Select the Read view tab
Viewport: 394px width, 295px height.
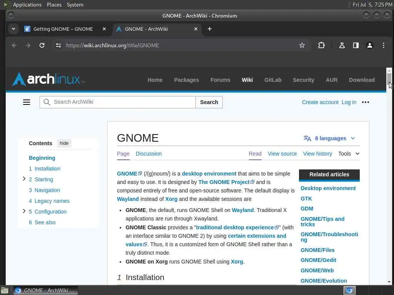pyautogui.click(x=255, y=154)
